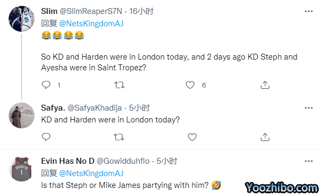This screenshot has width=322, height=196.
Task: Like Safya's tweet with the heart icon
Action: coord(192,137)
